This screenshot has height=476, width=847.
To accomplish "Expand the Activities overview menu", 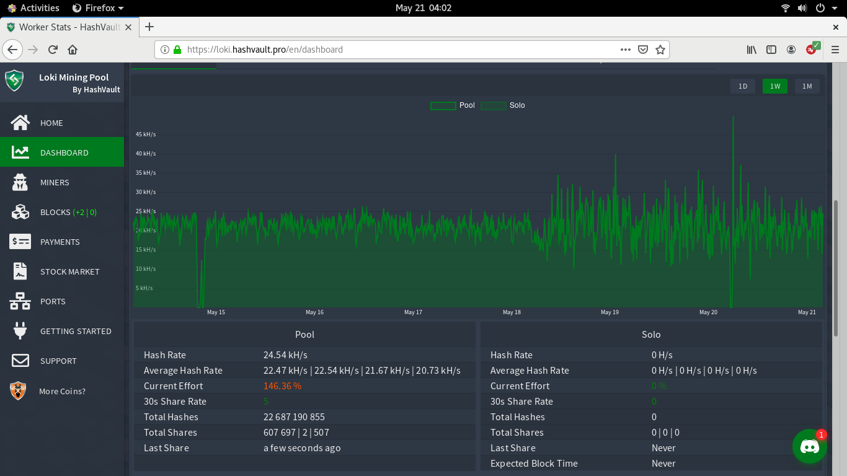I will [33, 8].
